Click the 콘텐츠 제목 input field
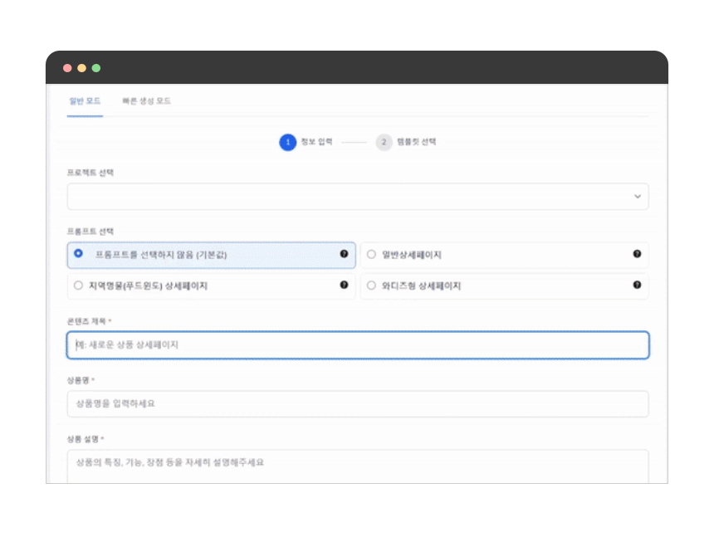714x537 pixels. [x=357, y=345]
